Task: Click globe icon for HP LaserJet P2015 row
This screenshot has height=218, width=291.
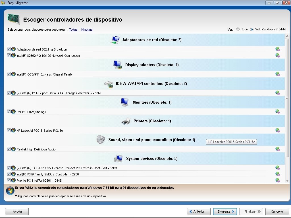Action: 278,130
